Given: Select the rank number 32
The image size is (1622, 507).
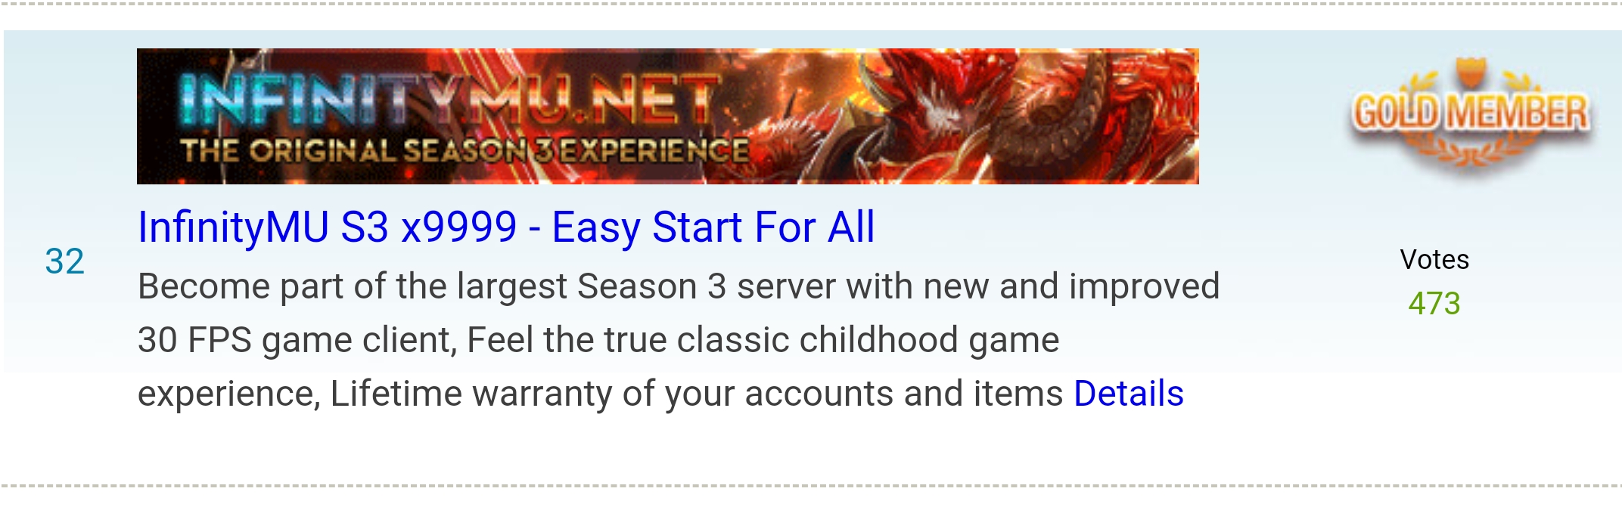Looking at the screenshot, I should click(x=64, y=261).
